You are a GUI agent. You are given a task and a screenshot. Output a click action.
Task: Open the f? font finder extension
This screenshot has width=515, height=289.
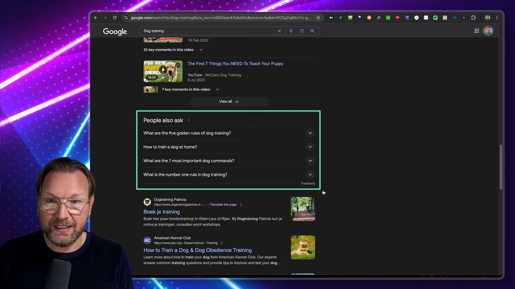[x=379, y=18]
